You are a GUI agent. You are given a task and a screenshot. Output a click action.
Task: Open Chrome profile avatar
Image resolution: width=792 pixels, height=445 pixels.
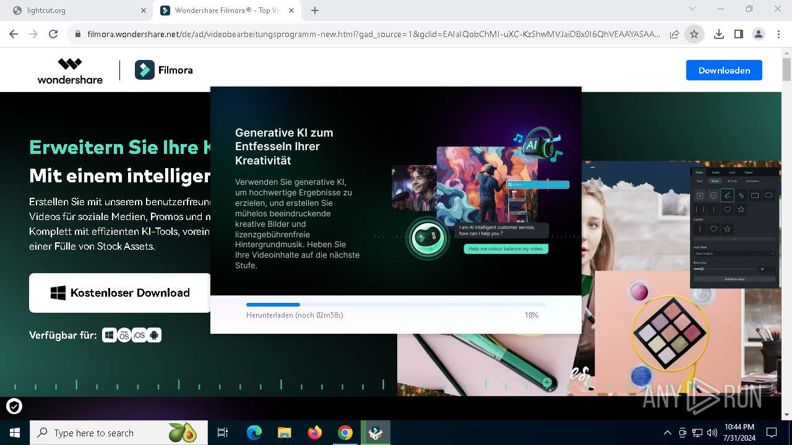(x=758, y=35)
